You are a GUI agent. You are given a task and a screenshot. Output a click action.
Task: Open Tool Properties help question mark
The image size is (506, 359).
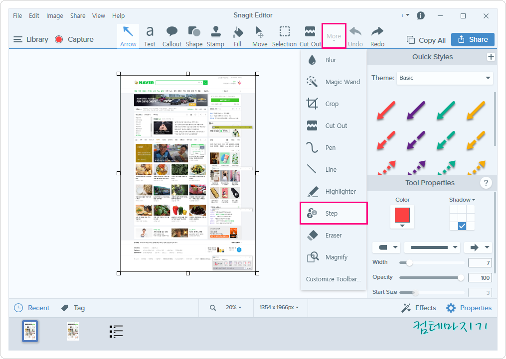coord(486,183)
